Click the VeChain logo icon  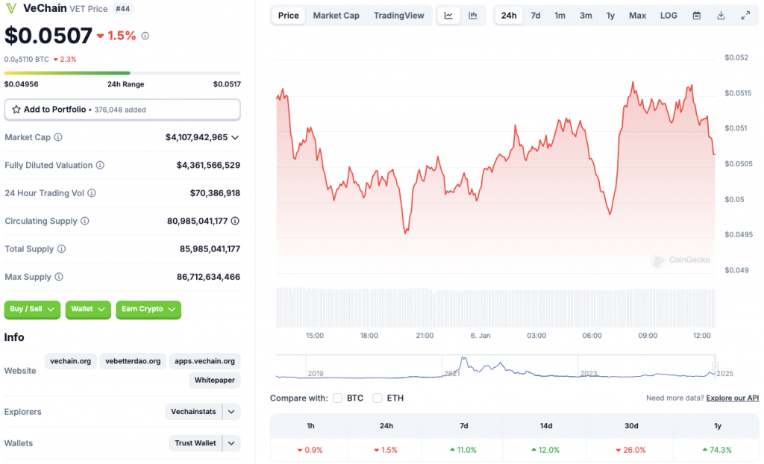(x=10, y=8)
